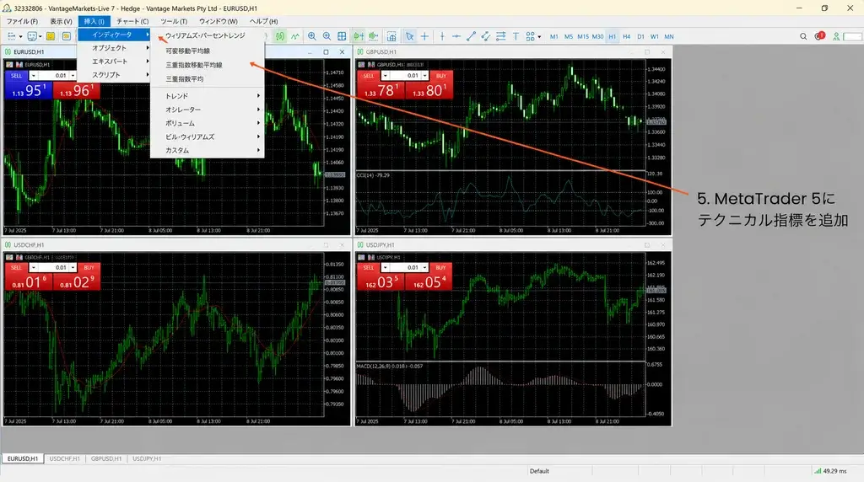Switch chart to D1 timeframe
This screenshot has height=482, width=864.
pos(640,36)
